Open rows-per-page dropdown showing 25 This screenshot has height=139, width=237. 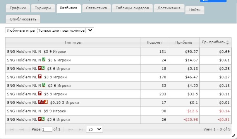[94, 129]
